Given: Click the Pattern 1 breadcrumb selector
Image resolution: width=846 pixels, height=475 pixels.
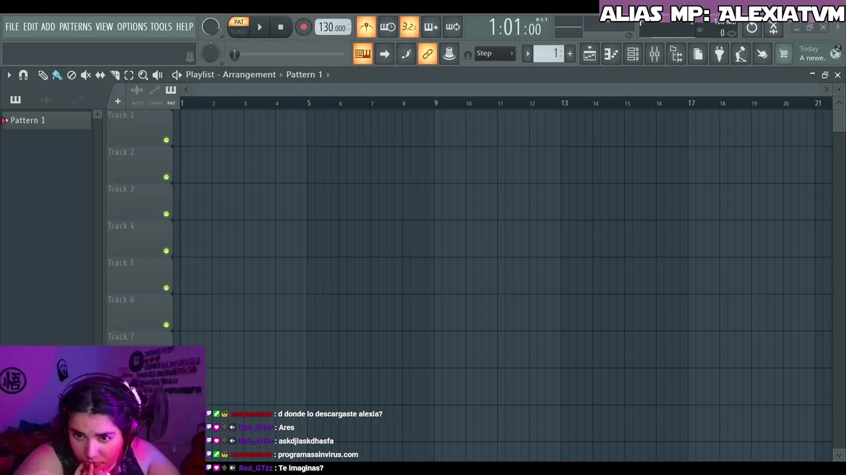Looking at the screenshot, I should point(304,75).
